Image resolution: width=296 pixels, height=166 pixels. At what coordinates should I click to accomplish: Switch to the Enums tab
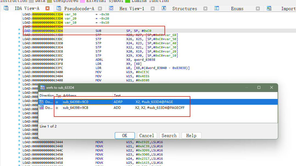coord(237,9)
